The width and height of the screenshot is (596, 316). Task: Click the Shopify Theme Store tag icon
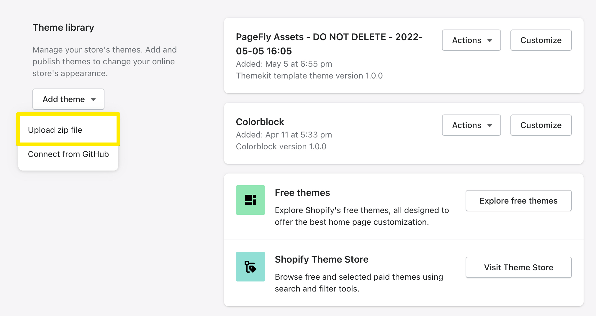click(250, 267)
